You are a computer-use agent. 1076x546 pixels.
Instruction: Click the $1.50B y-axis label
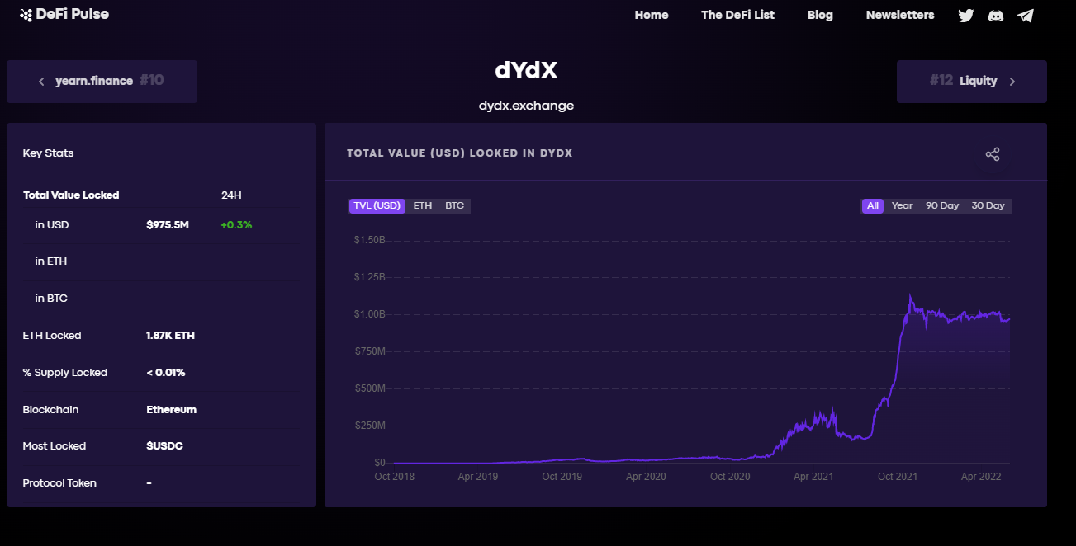click(x=369, y=241)
